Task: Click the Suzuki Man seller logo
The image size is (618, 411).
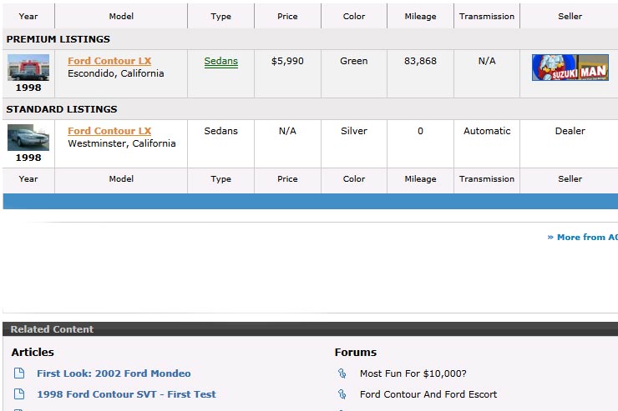Action: pyautogui.click(x=570, y=68)
